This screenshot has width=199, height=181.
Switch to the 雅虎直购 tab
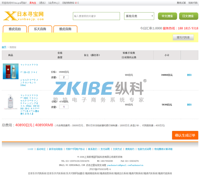tap(65, 29)
